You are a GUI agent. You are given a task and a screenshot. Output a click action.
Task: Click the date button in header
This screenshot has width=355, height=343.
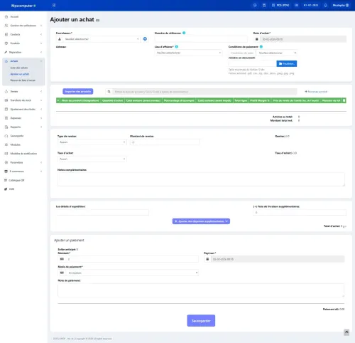pos(311,5)
